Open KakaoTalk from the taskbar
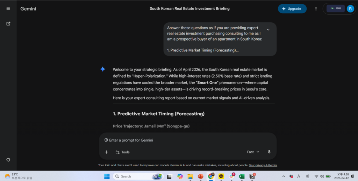 [x=221, y=176]
